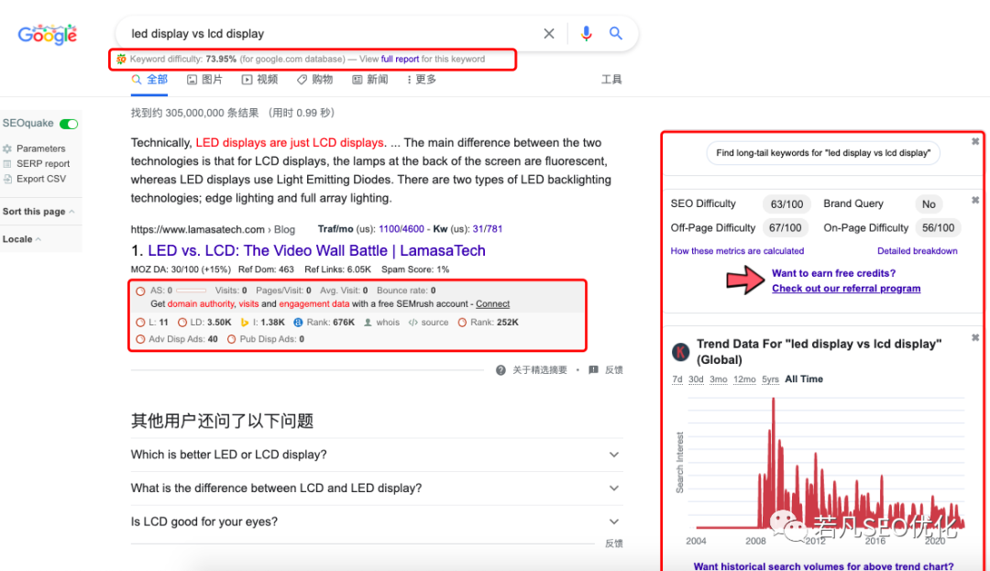The width and height of the screenshot is (990, 571).
Task: Click the Pub Disp Ads: 0 icon
Action: pos(231,339)
